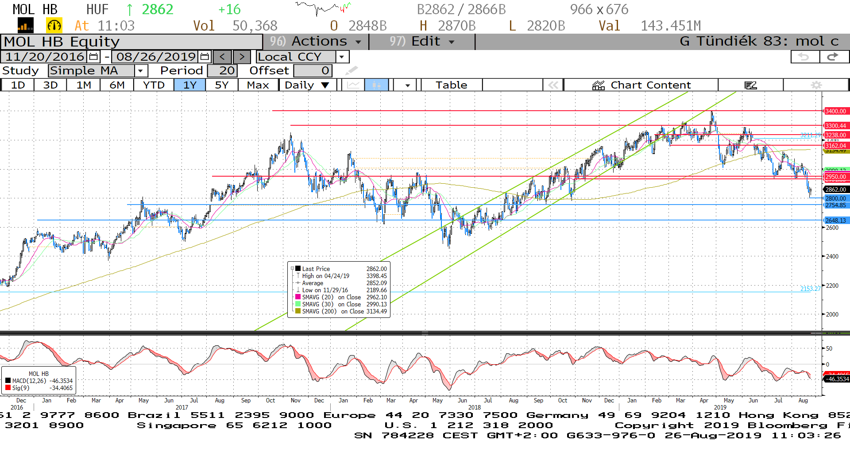Click the 2862.00 last price label
The height and width of the screenshot is (460, 850).
point(836,189)
